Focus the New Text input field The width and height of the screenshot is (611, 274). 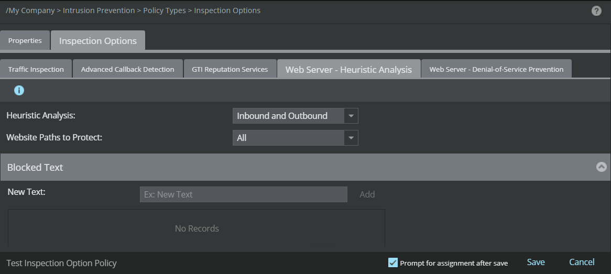pyautogui.click(x=244, y=194)
